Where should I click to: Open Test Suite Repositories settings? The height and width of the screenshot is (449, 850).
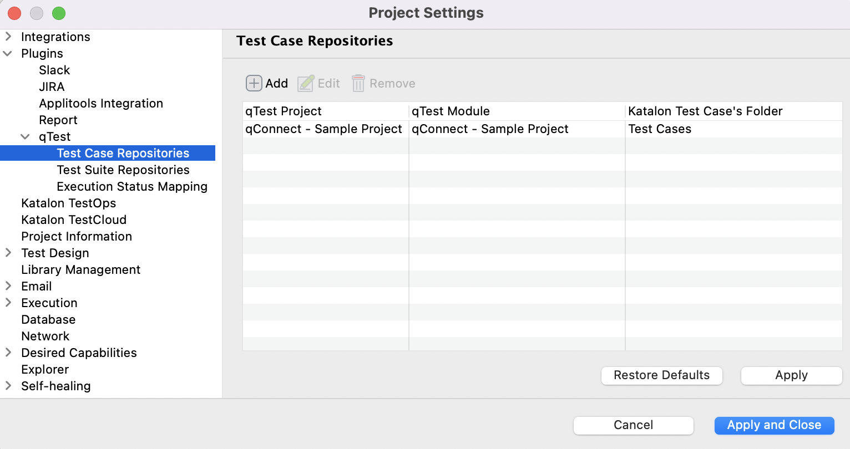coord(123,170)
